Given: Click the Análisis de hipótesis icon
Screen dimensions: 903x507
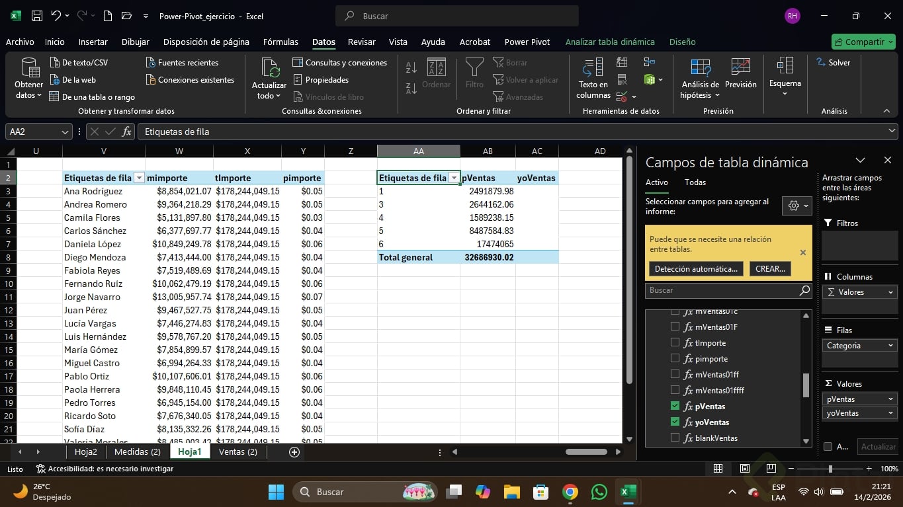Looking at the screenshot, I should 700,67.
